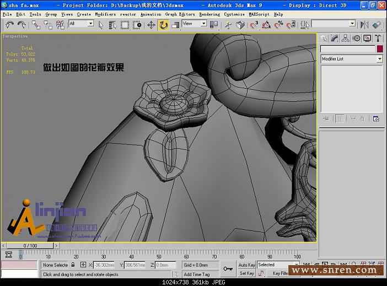Switch to the Motion panel tab
Image resolution: width=387 pixels, height=286 pixels.
pos(357,38)
